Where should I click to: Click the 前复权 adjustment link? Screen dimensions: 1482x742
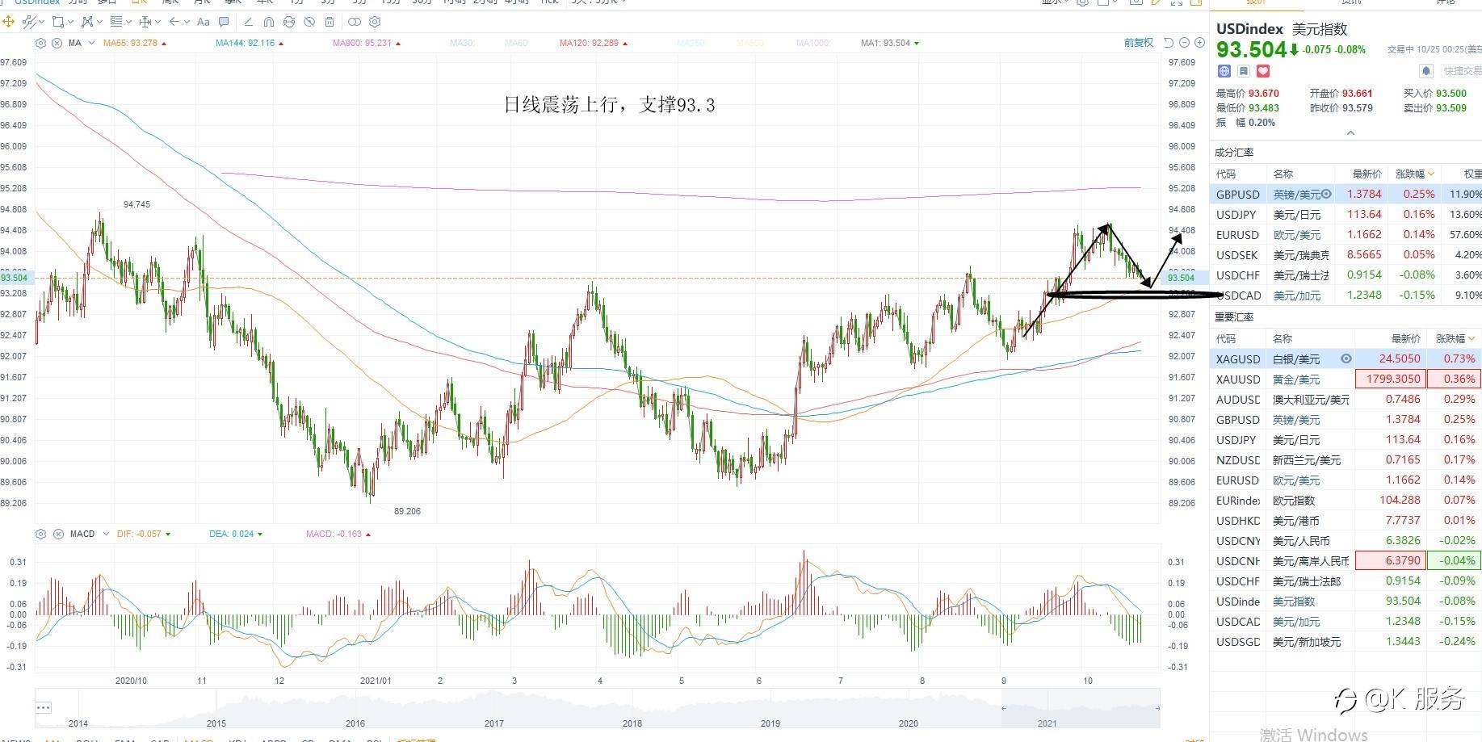1139,43
